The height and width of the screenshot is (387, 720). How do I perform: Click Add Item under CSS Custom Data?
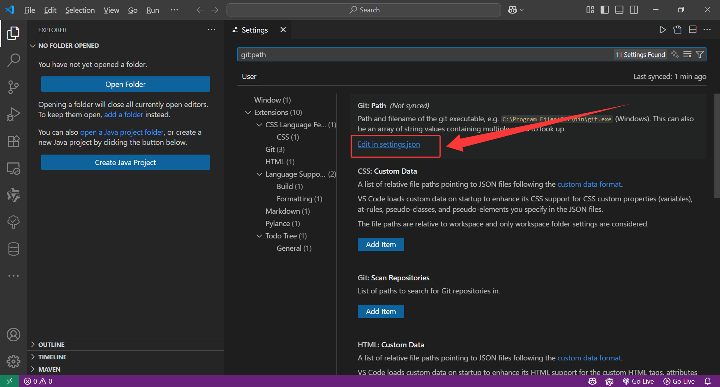coord(381,244)
